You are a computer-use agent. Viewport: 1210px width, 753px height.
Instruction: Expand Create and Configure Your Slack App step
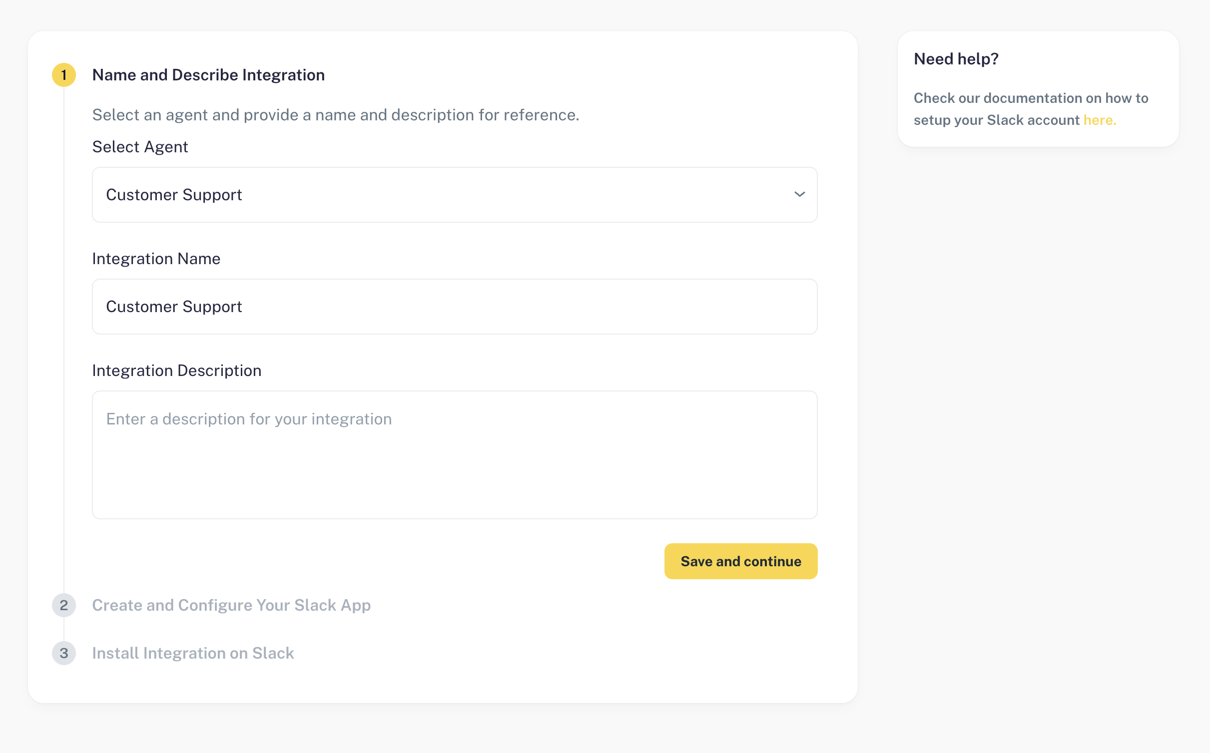click(x=231, y=605)
